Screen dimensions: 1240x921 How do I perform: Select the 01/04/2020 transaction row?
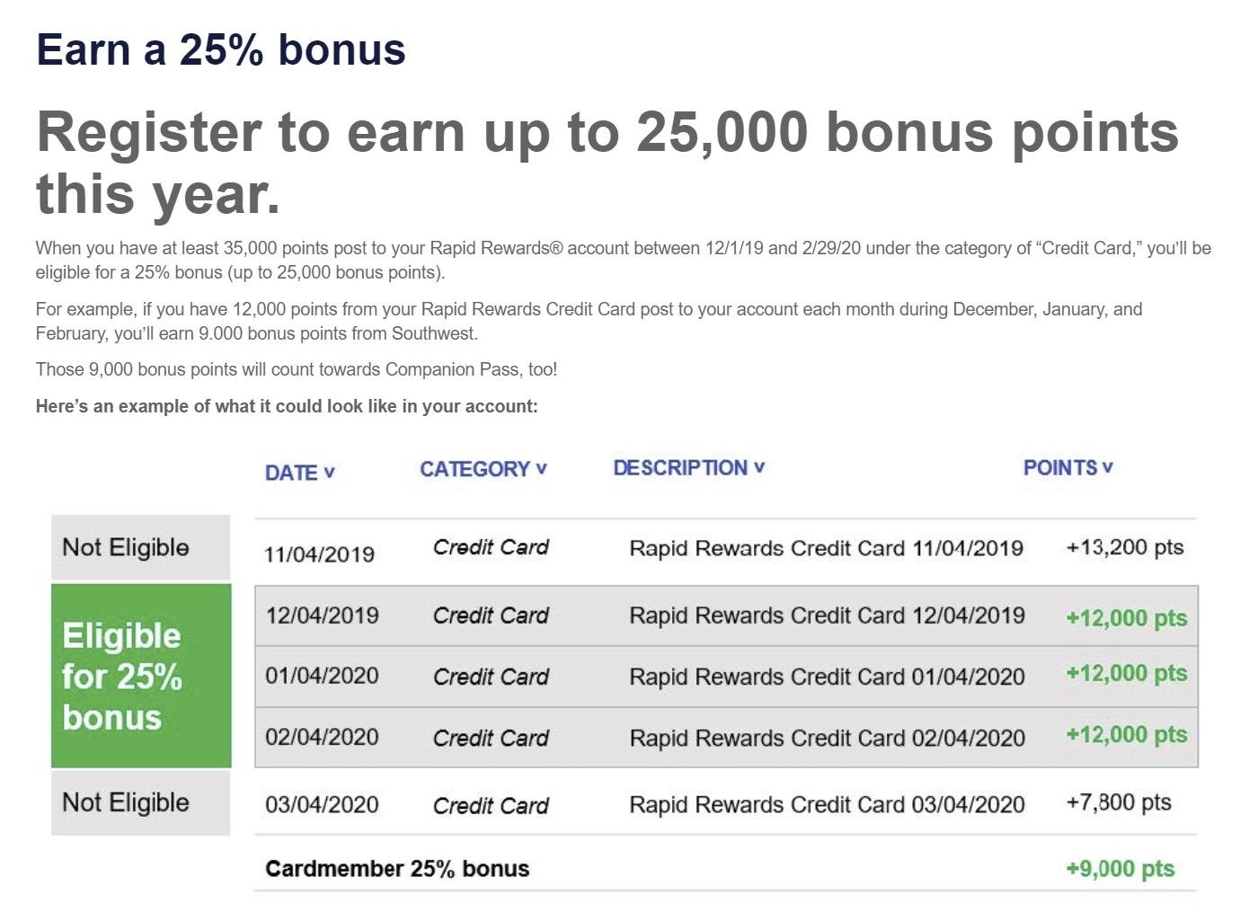(x=726, y=677)
